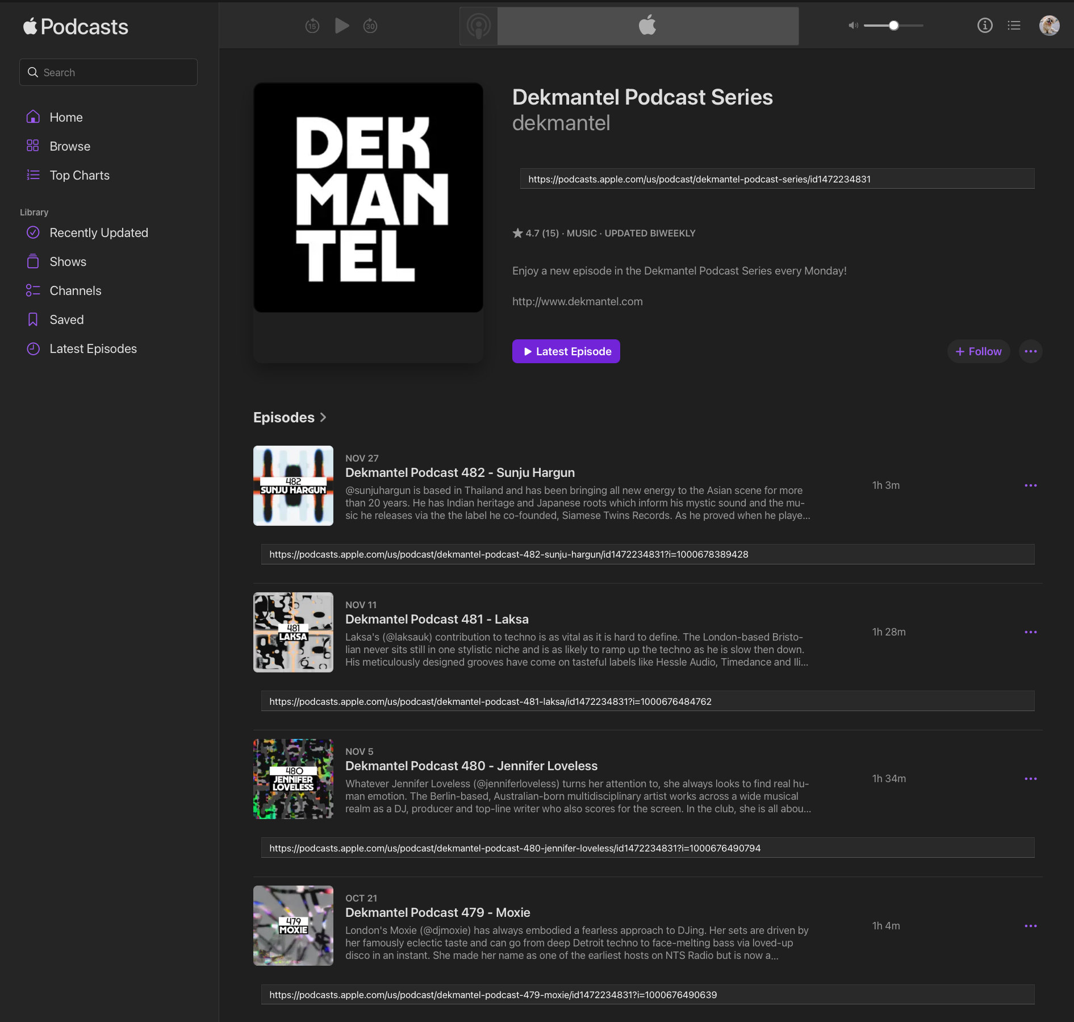This screenshot has width=1074, height=1022.
Task: Open Dekmantel Podcast 479 - Moxie title
Action: (438, 912)
